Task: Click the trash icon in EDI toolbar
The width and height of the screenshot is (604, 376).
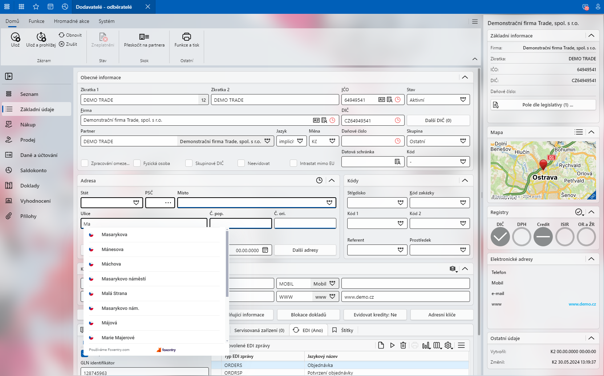Action: [403, 345]
